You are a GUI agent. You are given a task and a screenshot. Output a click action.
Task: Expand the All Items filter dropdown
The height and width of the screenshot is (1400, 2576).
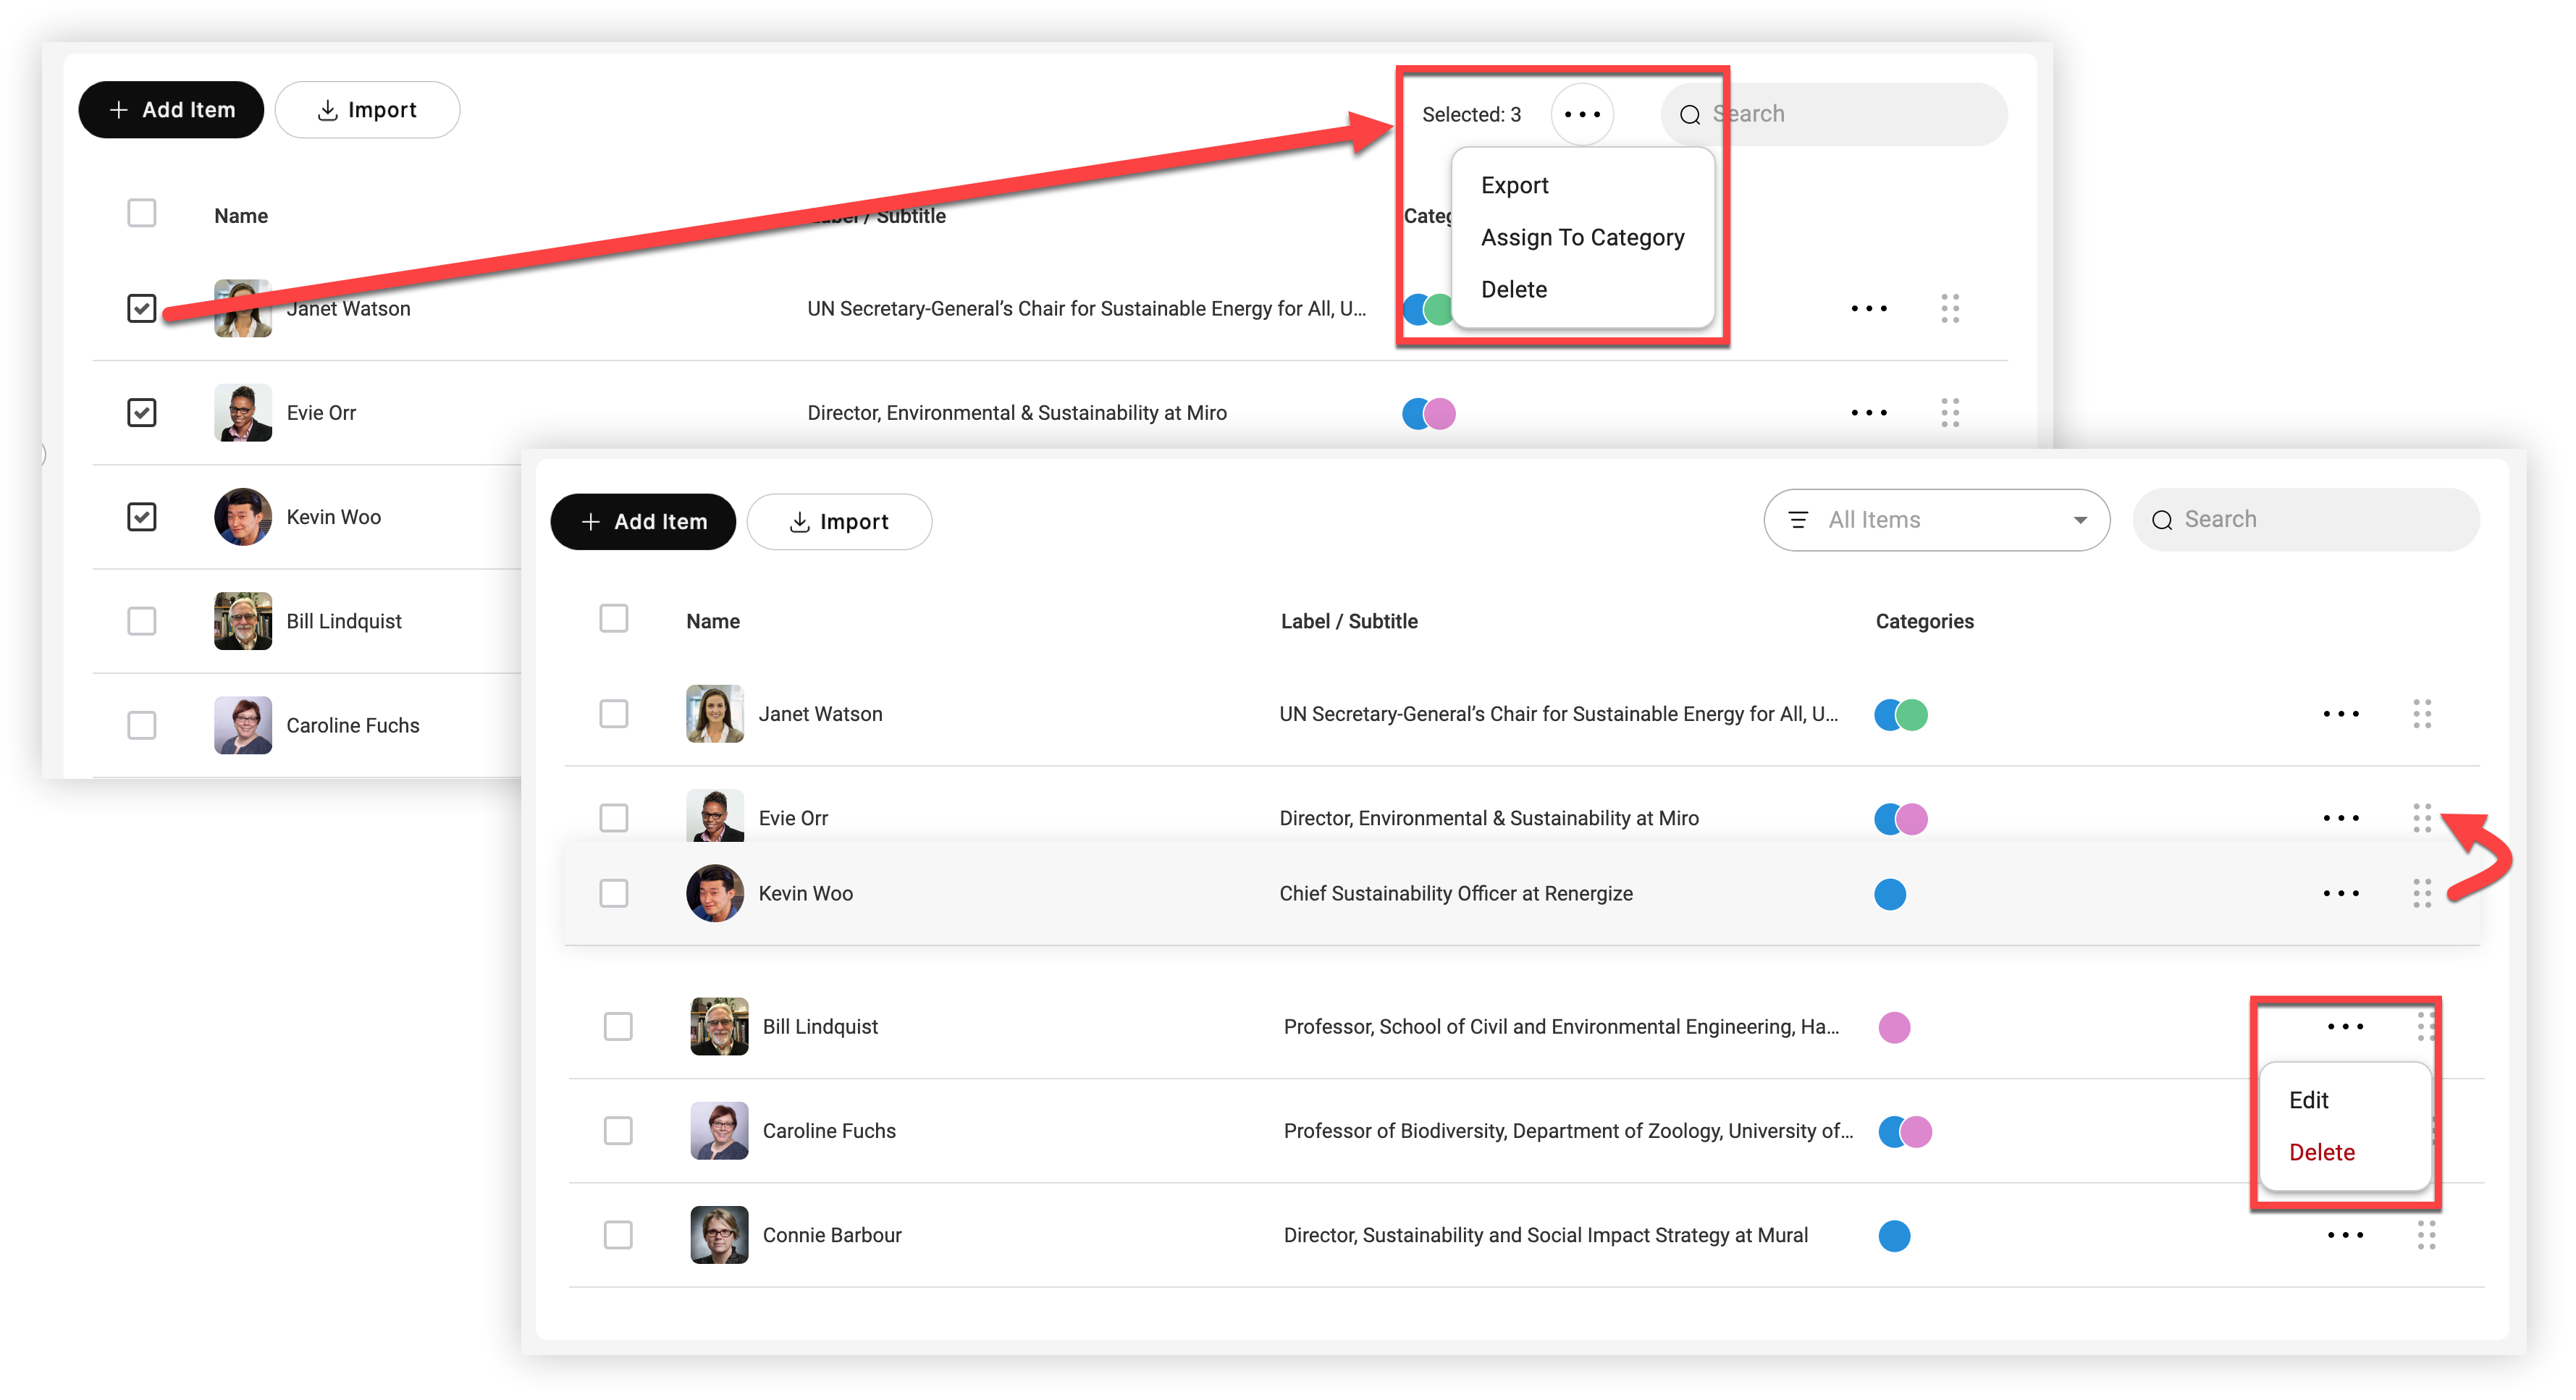1936,520
